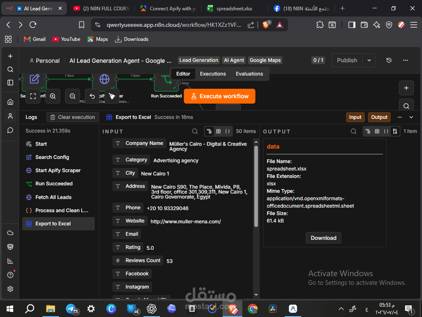Select Start Apify Scraper log entry

59,170
